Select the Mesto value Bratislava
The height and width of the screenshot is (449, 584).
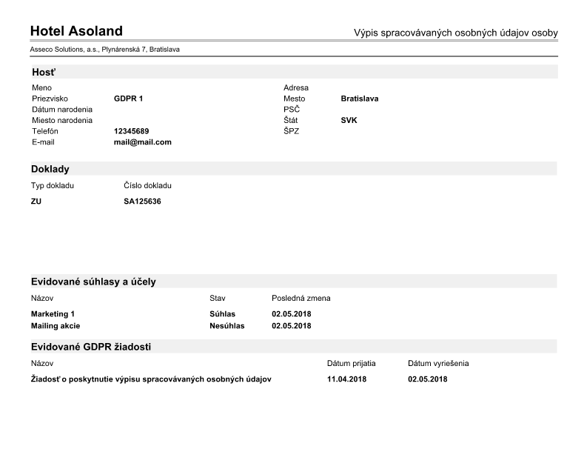point(359,99)
